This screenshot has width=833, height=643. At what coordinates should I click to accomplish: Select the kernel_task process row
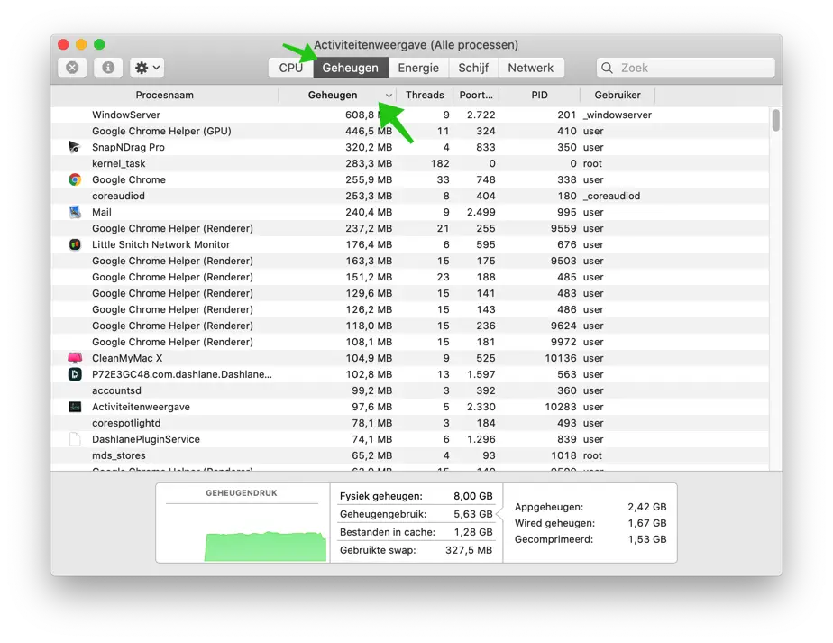pyautogui.click(x=410, y=163)
